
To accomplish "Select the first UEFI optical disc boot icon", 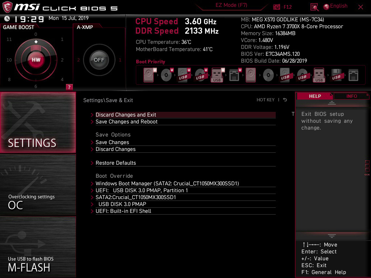I will [x=167, y=75].
